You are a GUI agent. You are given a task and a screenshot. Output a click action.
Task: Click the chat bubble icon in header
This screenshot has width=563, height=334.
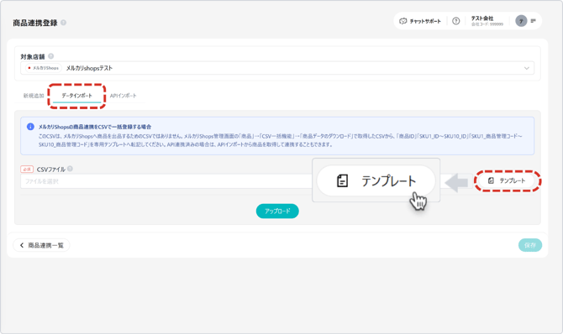click(403, 21)
